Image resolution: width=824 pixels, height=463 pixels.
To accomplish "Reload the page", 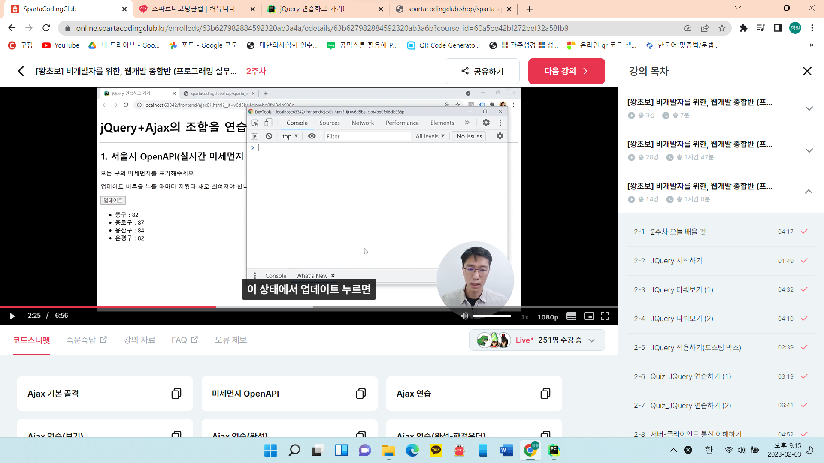I will click(x=46, y=28).
